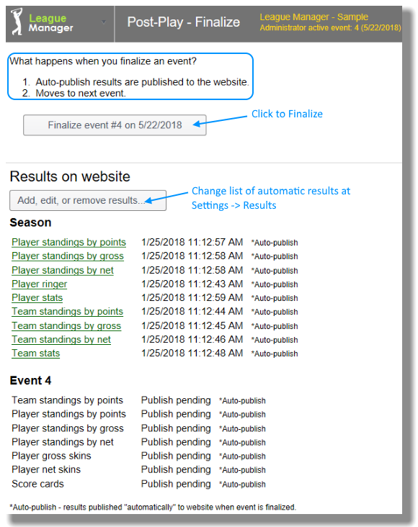Open Player standings by net link
This screenshot has width=418, height=527.
pos(63,270)
